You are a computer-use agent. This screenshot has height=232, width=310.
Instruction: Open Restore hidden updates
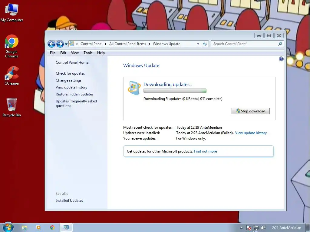coord(74,94)
